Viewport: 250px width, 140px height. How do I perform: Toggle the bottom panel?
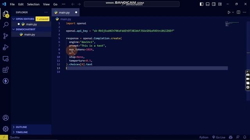[x=207, y=4]
